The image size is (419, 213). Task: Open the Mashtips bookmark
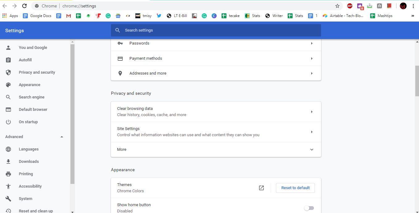coord(381,16)
